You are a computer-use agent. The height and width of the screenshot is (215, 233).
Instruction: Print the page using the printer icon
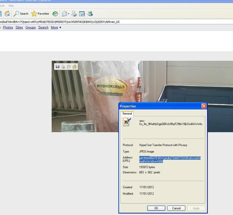pos(74,13)
